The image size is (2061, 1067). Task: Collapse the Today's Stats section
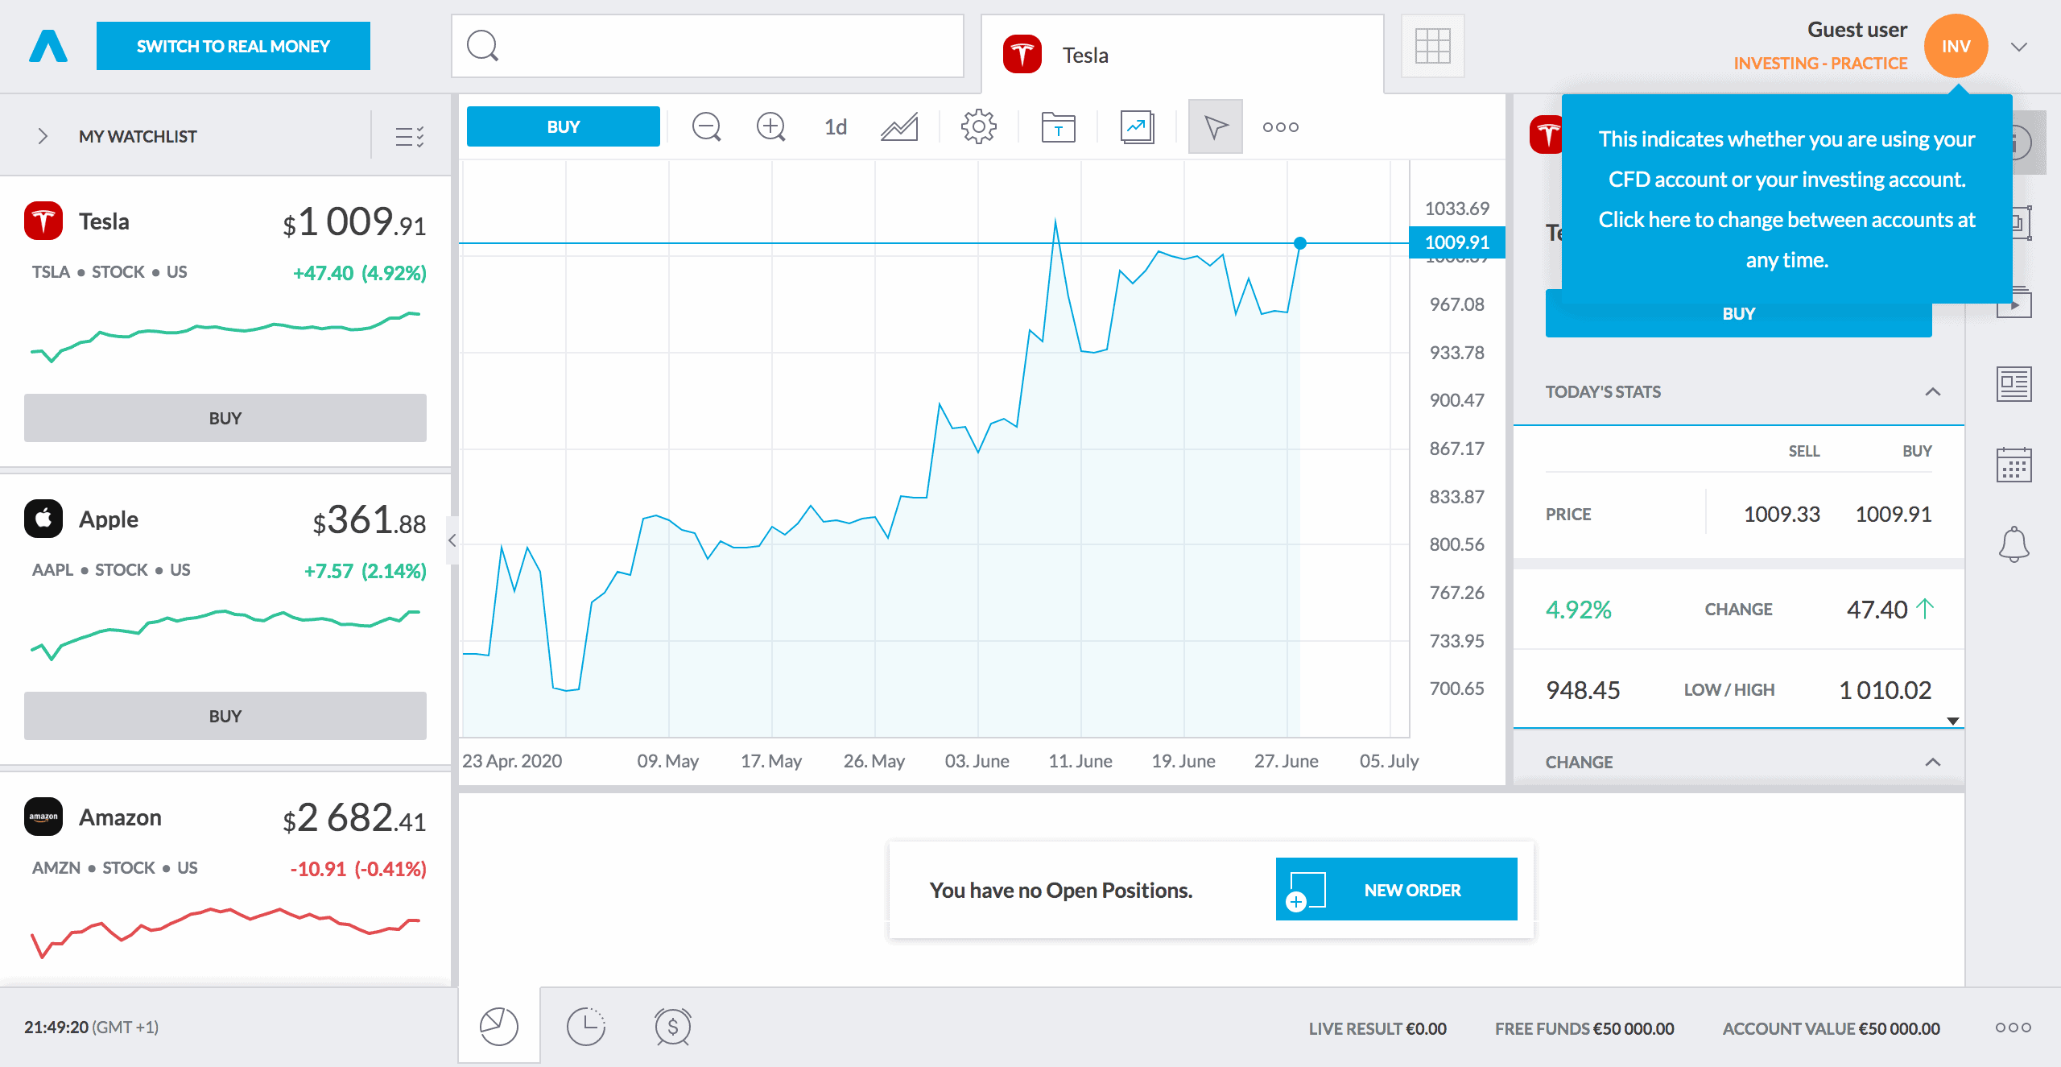point(1932,392)
